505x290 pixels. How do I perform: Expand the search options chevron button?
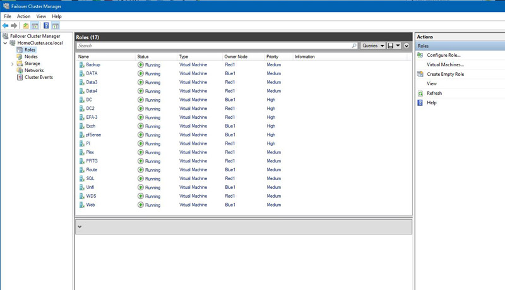point(407,45)
